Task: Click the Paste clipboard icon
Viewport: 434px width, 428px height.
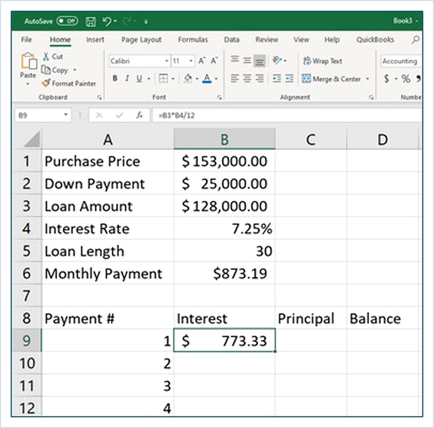Action: point(28,61)
